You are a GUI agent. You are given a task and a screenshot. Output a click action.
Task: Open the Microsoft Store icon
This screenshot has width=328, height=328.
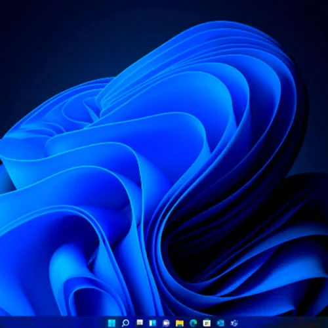pyautogui.click(x=207, y=323)
